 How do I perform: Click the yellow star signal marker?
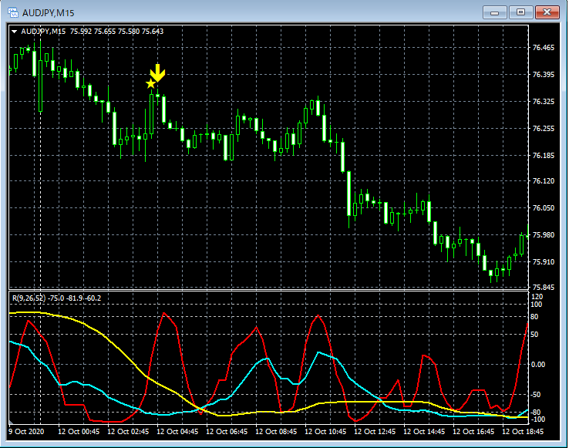[150, 84]
